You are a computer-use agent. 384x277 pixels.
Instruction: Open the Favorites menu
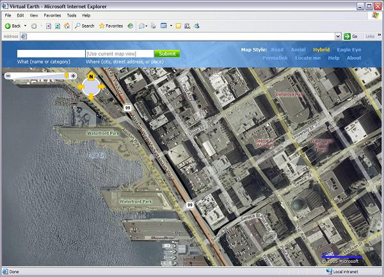pos(52,15)
